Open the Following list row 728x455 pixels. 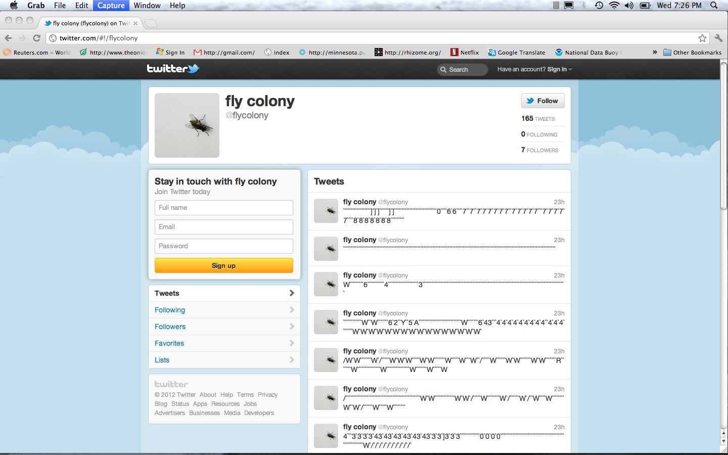tap(224, 310)
